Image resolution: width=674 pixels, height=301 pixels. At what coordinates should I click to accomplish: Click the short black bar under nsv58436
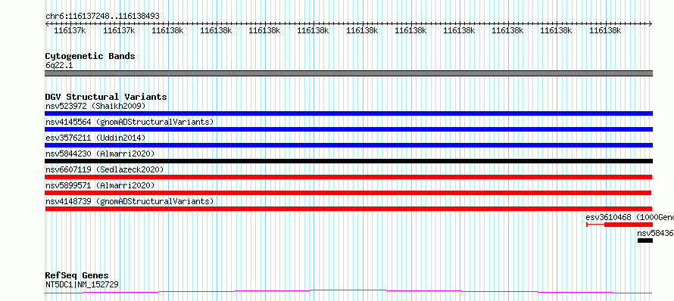tap(644, 240)
